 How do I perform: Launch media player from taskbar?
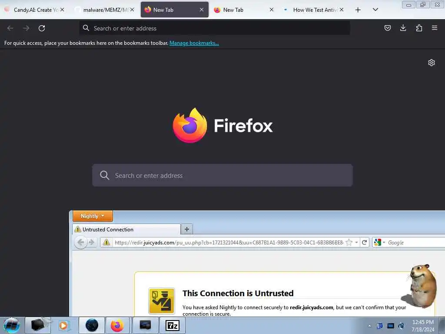63,325
